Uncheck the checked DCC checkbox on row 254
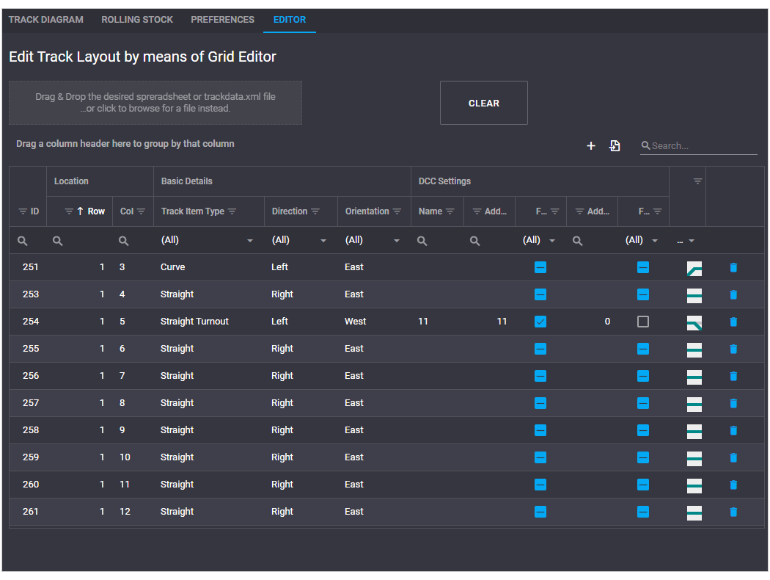The height and width of the screenshot is (580, 770). click(x=540, y=322)
